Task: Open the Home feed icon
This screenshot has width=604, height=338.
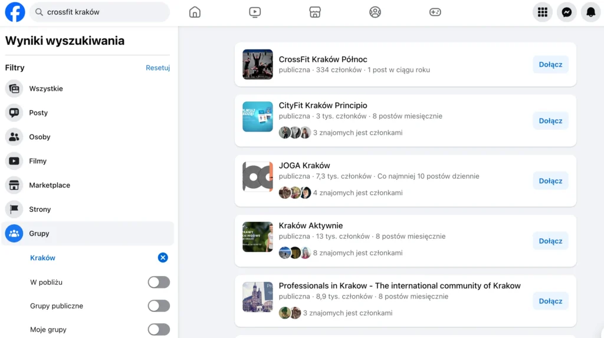Action: [195, 12]
